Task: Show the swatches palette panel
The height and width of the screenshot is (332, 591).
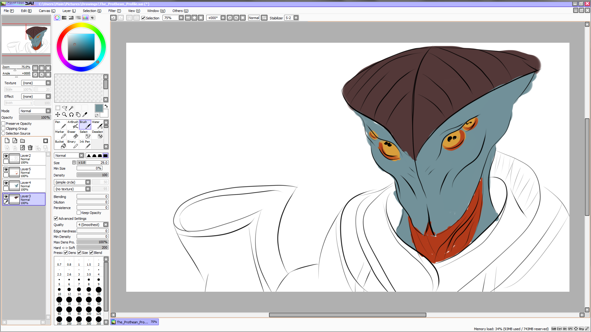Action: (x=85, y=18)
